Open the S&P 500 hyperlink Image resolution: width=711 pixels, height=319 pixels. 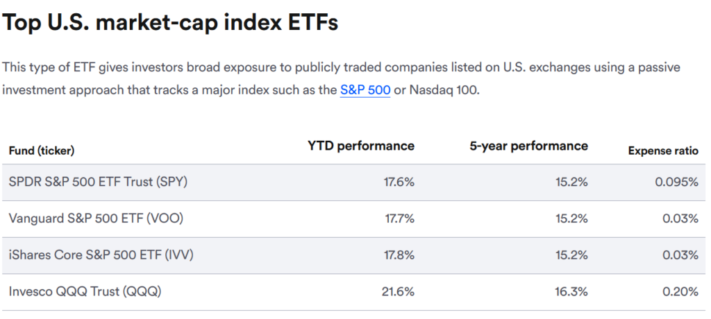[x=365, y=91]
